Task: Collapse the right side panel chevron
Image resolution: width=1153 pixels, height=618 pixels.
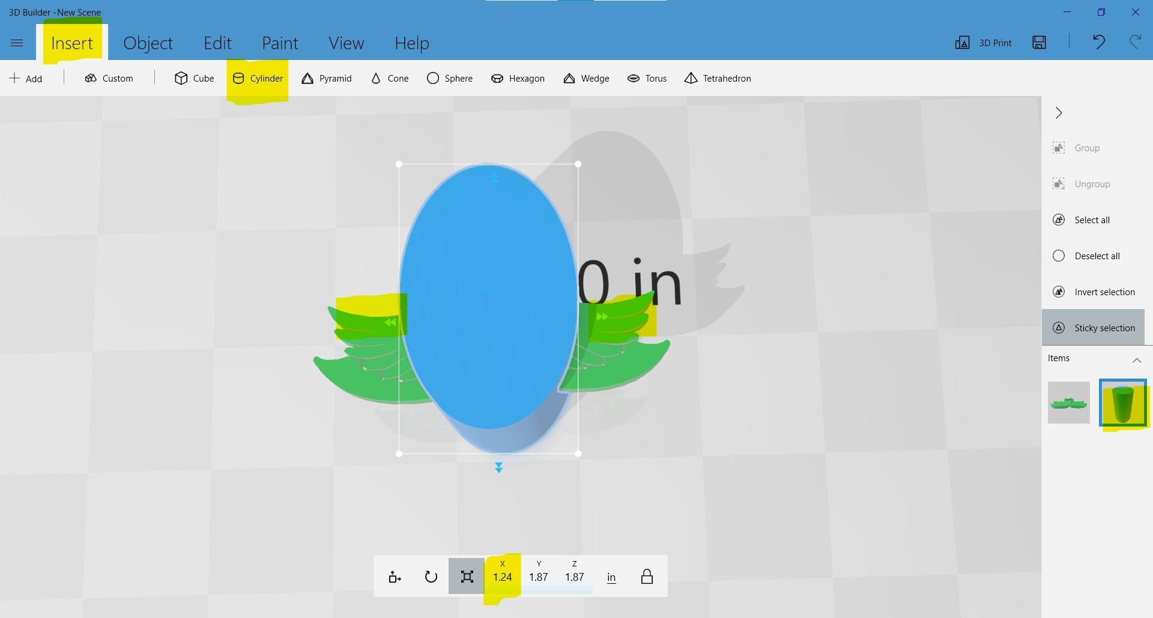Action: [1059, 113]
